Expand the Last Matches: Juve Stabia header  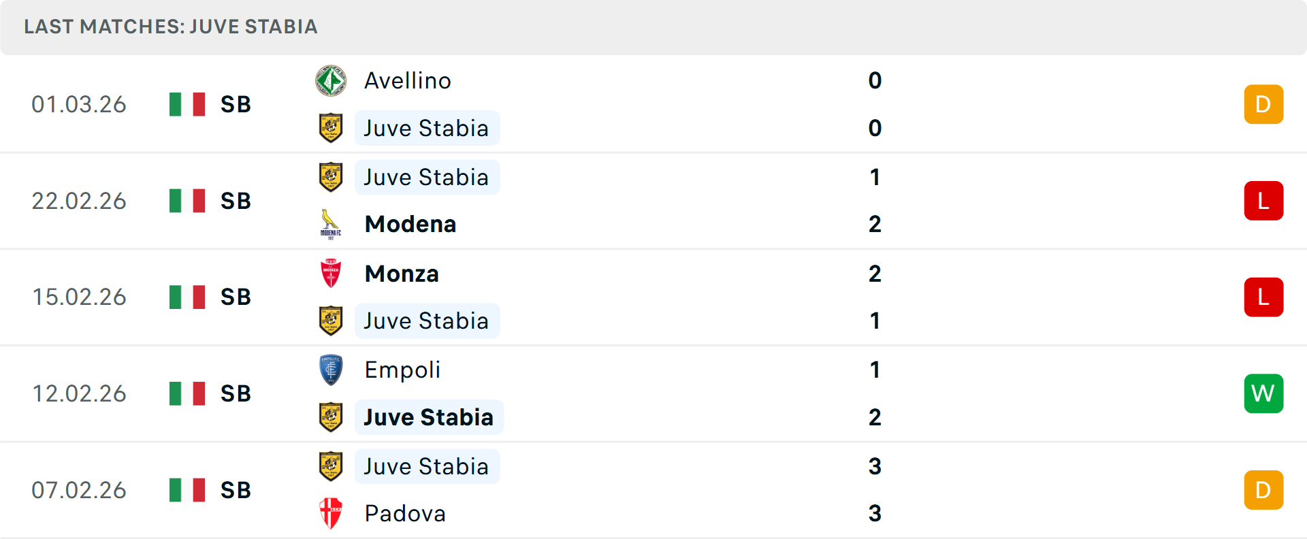170,27
